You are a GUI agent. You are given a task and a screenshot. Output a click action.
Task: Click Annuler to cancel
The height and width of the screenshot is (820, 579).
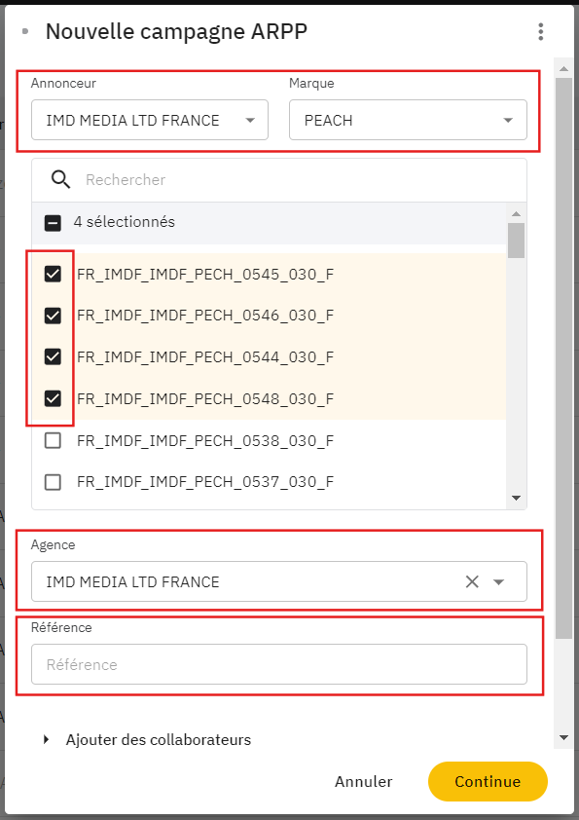pos(364,781)
